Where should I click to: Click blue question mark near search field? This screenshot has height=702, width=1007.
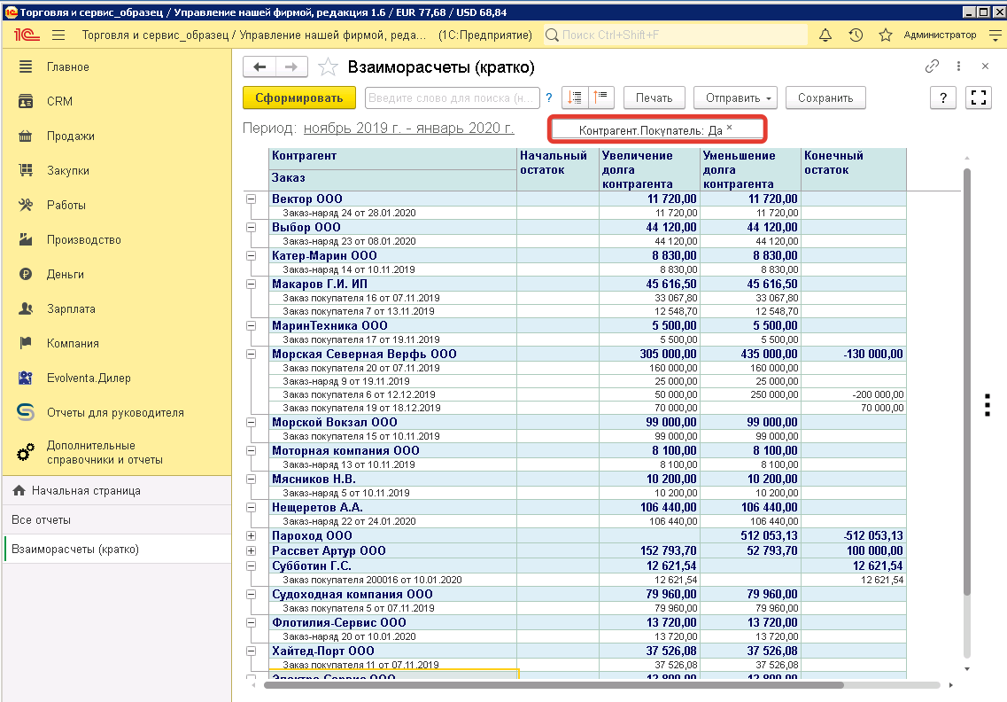[549, 97]
